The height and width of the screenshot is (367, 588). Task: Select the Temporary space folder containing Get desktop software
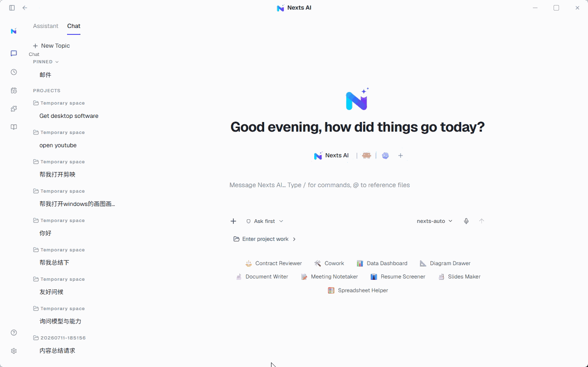[x=59, y=103]
